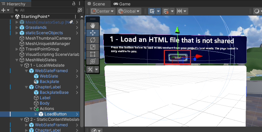This screenshot has height=132, width=262.
Task: Open grid visibility settings dropdown
Action: (x=158, y=11)
